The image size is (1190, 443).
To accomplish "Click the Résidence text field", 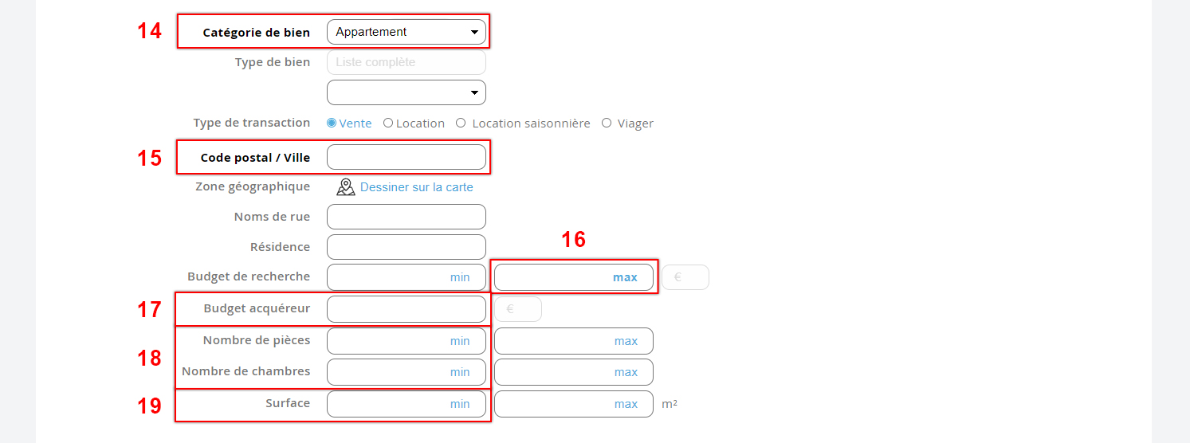I will [406, 247].
